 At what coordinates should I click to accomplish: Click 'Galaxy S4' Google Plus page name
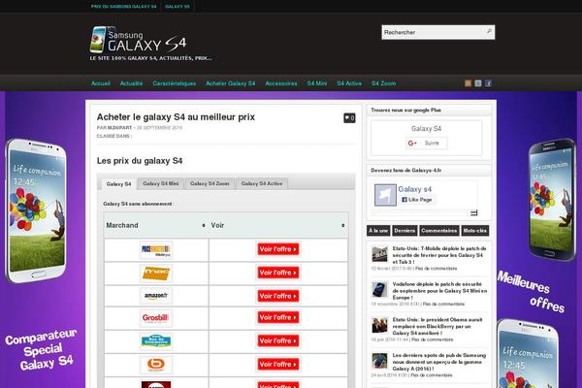pos(426,129)
